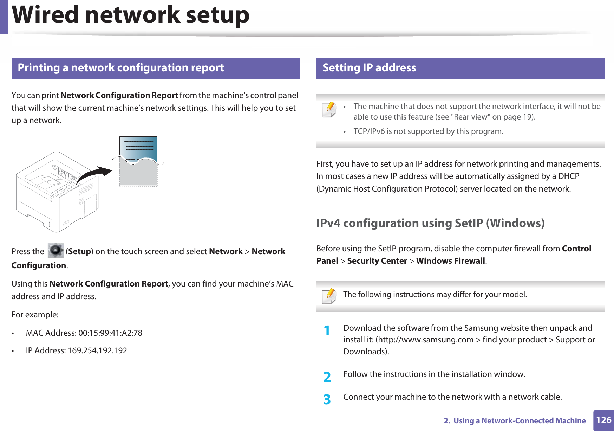The image size is (614, 431).
Task: Click the note pencil icon beside network interface note
Action: [x=329, y=109]
